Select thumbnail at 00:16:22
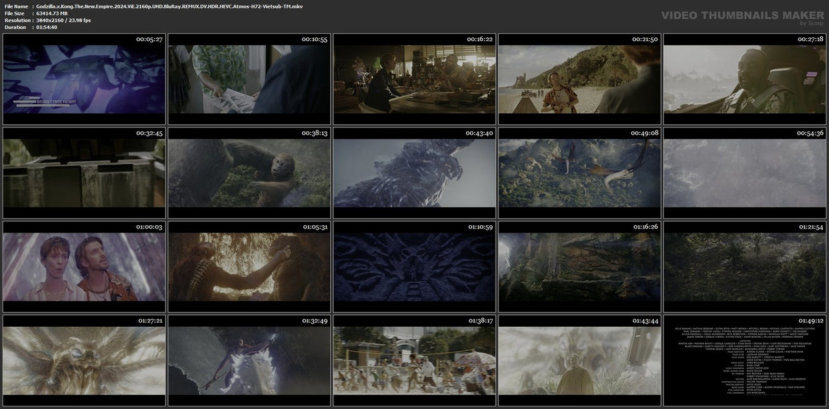The height and width of the screenshot is (409, 829). click(x=414, y=78)
